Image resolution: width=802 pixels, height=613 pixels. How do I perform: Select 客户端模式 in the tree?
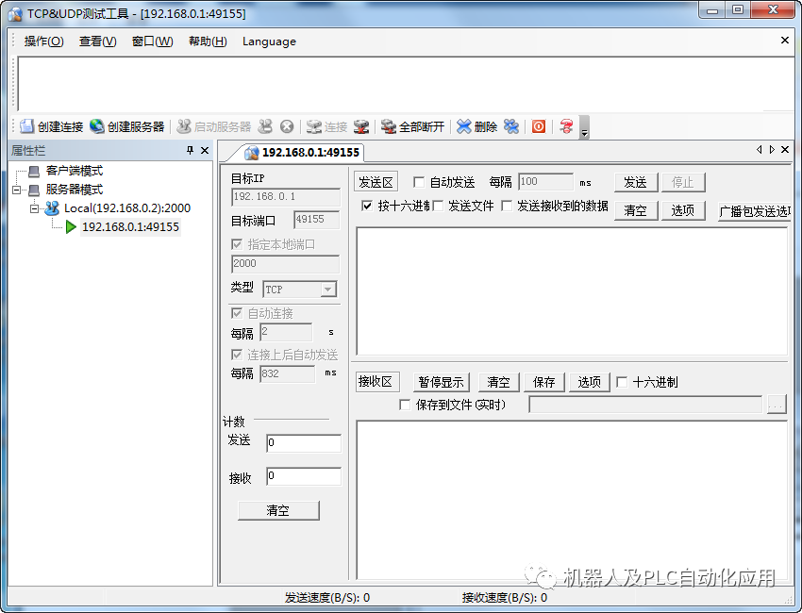click(75, 171)
